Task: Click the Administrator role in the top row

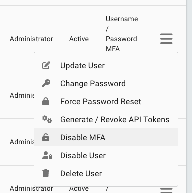Action: (x=31, y=39)
